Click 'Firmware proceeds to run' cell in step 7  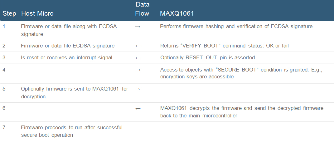pos(72,131)
